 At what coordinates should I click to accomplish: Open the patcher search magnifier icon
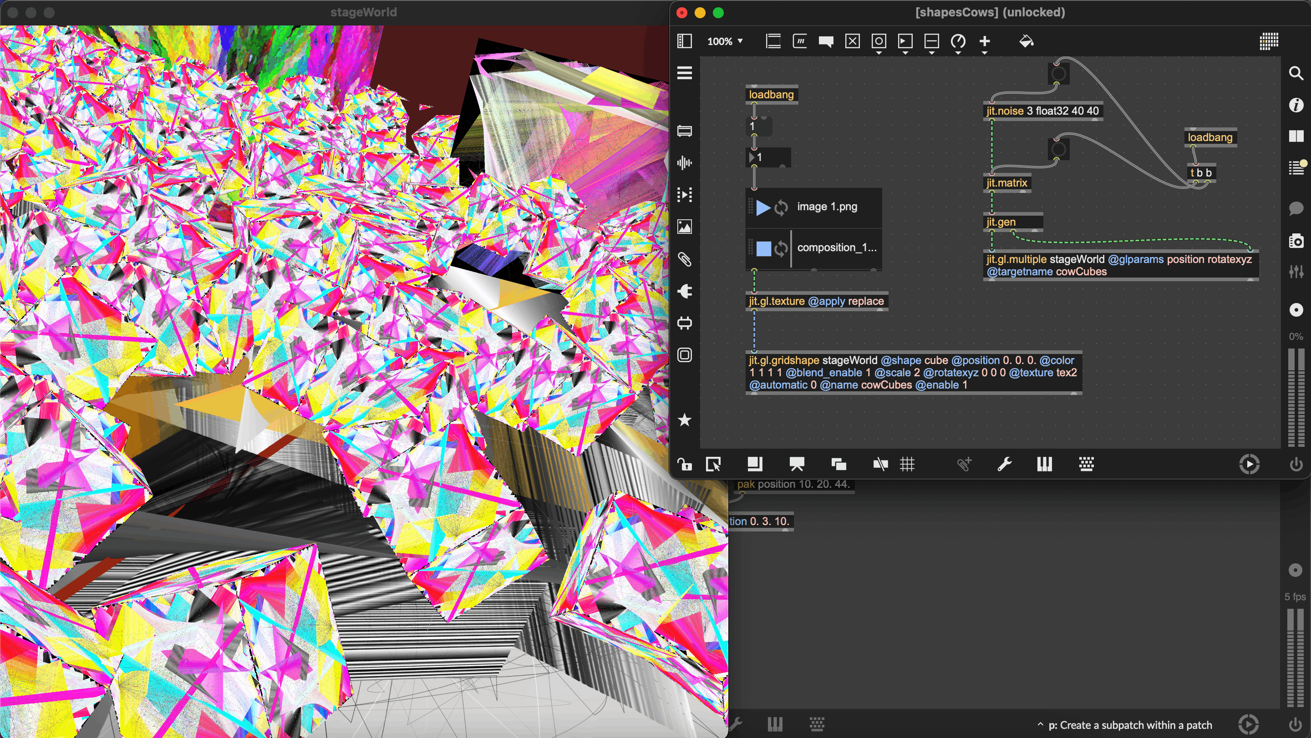point(1296,74)
